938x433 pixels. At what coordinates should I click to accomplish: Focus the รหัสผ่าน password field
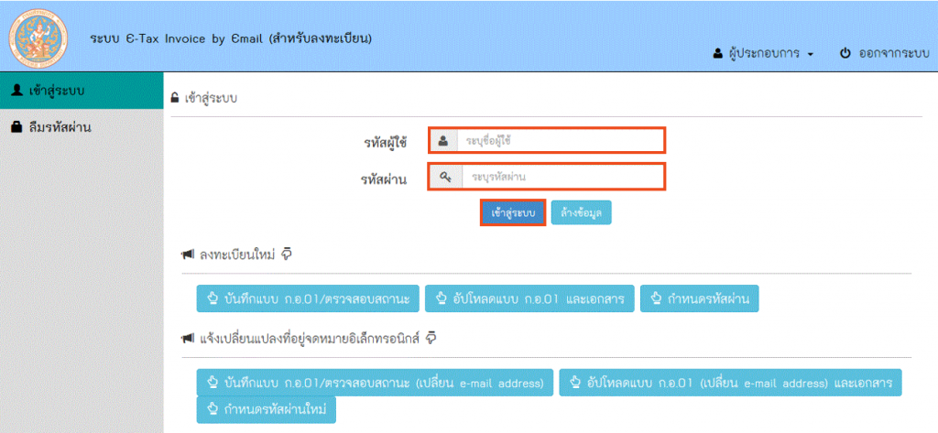pyautogui.click(x=546, y=177)
